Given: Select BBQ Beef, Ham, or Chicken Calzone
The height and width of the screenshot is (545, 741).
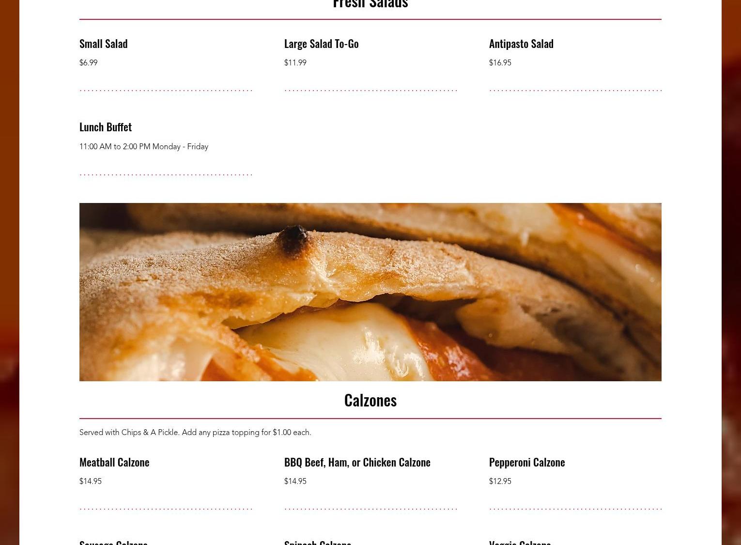Looking at the screenshot, I should [x=357, y=462].
